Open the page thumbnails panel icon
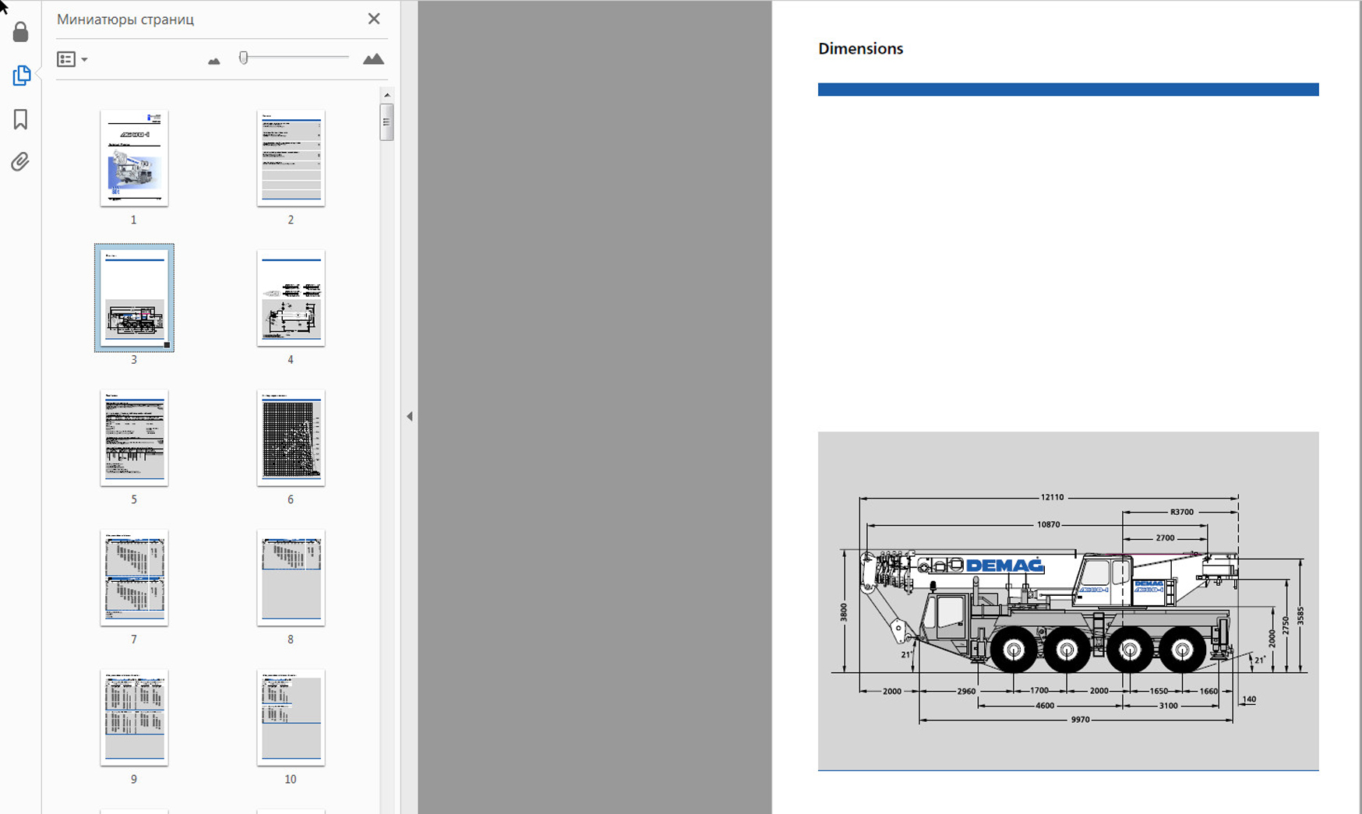 pyautogui.click(x=21, y=76)
